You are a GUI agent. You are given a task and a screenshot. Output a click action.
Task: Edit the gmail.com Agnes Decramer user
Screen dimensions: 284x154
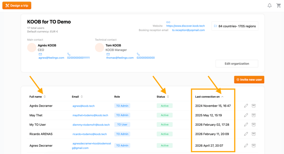pos(246,146)
